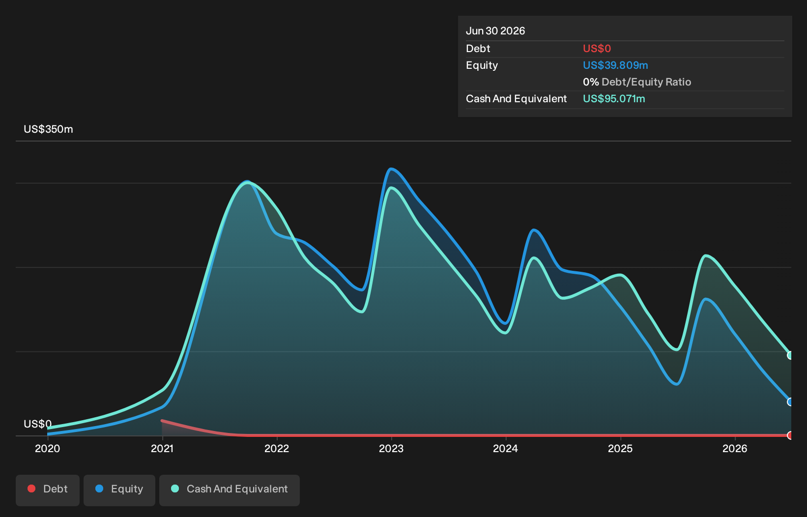Click the Cash value US$95.071m
The width and height of the screenshot is (807, 517).
point(614,99)
